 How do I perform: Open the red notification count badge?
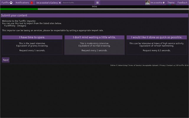tap(32, 3)
